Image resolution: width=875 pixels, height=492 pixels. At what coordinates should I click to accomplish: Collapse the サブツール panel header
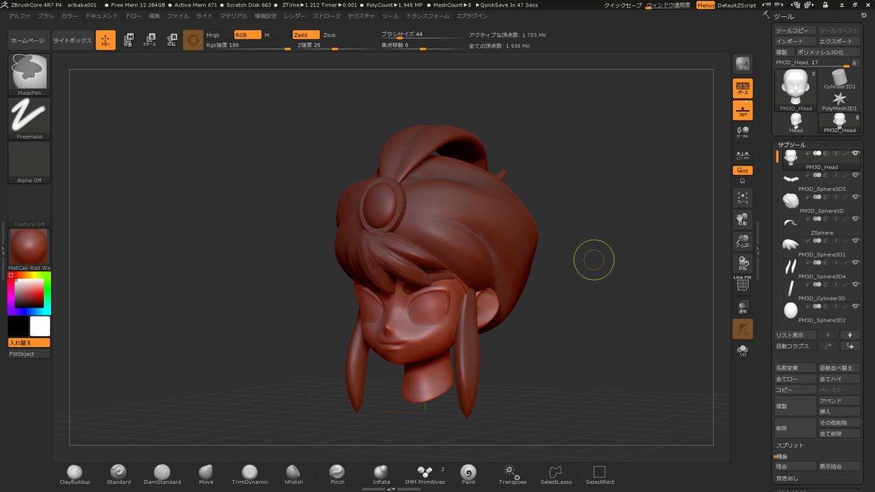coord(792,145)
